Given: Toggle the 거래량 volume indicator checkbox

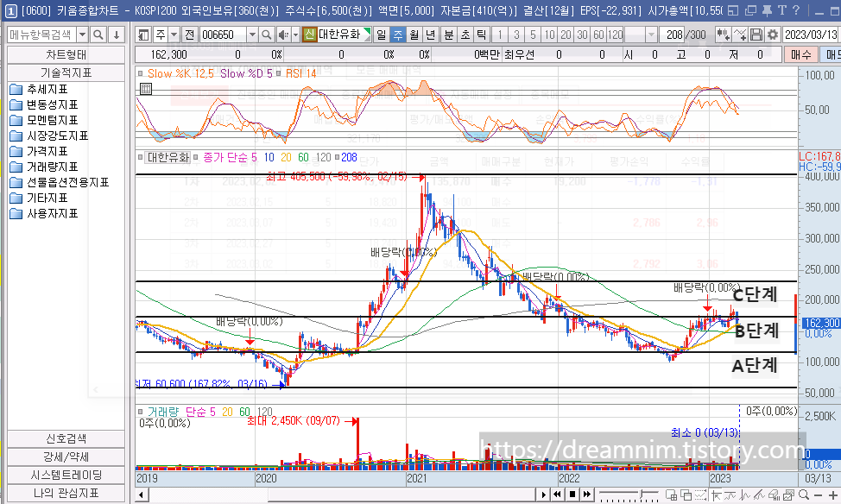Looking at the screenshot, I should pos(141,412).
